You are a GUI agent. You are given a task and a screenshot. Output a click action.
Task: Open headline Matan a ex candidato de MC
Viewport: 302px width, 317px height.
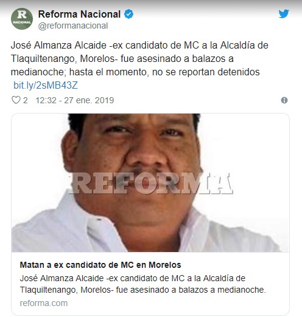pyautogui.click(x=100, y=265)
